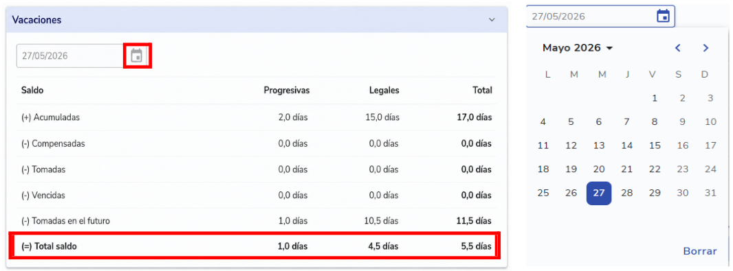Image resolution: width=733 pixels, height=271 pixels.
Task: Open the Mayo 2026 month dropdown
Action: tap(578, 47)
